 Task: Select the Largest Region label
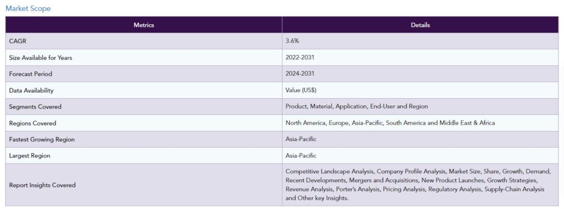click(30, 156)
